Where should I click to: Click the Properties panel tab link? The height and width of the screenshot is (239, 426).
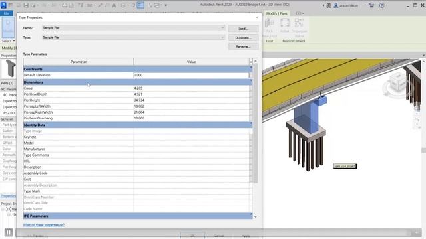click(x=8, y=196)
